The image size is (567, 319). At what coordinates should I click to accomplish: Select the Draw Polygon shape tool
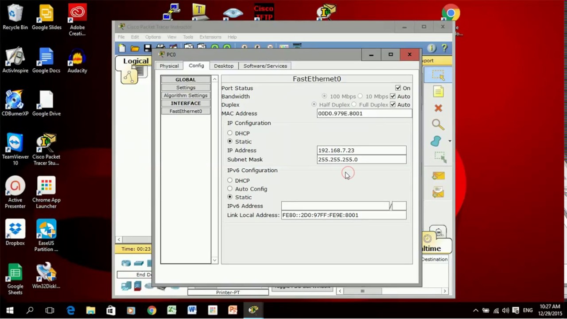pos(436,141)
